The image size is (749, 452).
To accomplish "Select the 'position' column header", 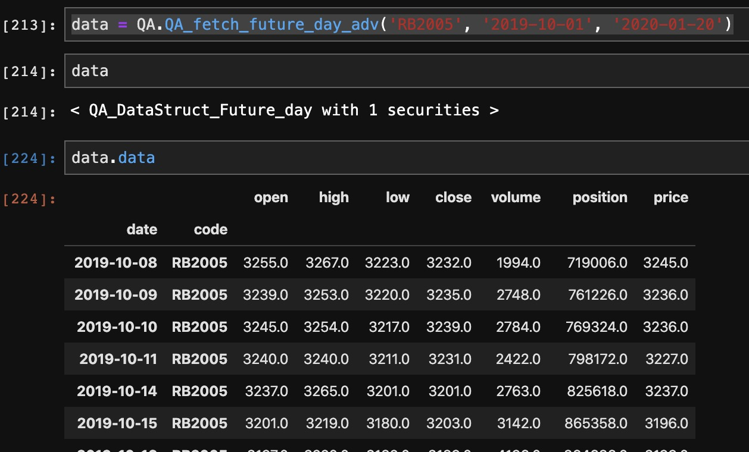I will click(600, 197).
